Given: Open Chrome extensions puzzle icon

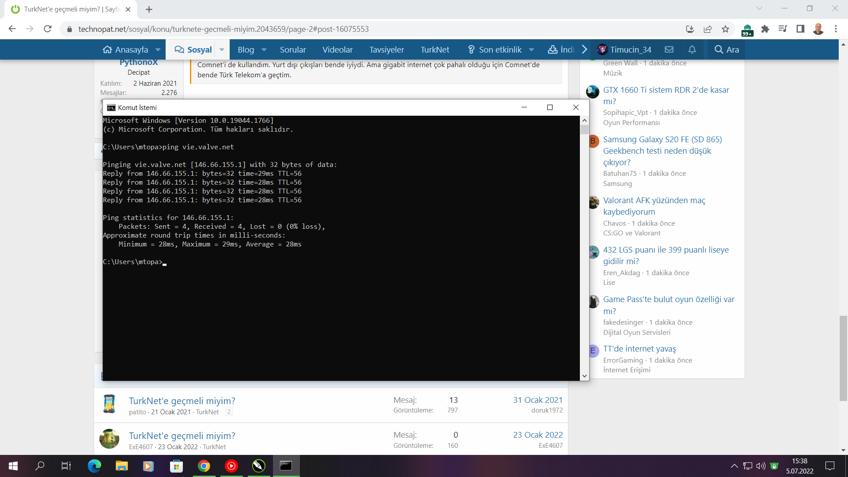Looking at the screenshot, I should (765, 29).
